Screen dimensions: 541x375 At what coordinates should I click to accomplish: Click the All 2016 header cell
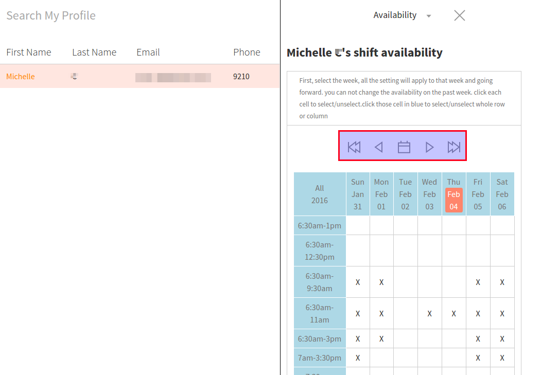pos(320,194)
